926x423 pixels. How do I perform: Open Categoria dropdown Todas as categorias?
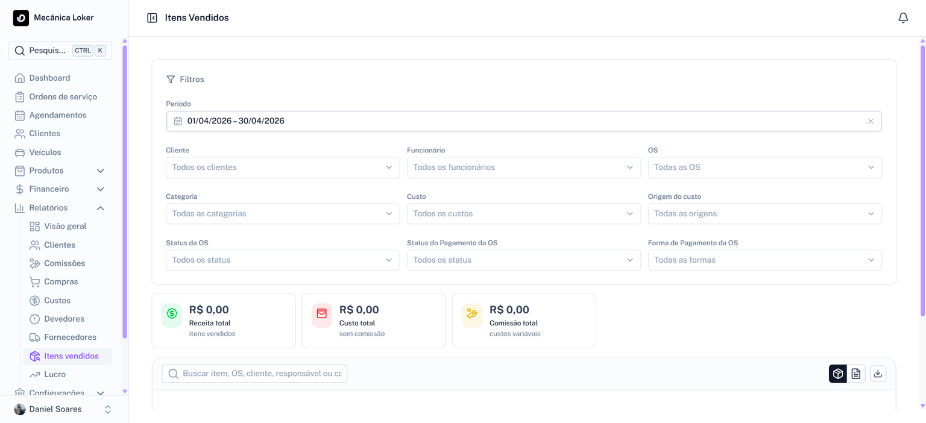coord(283,214)
